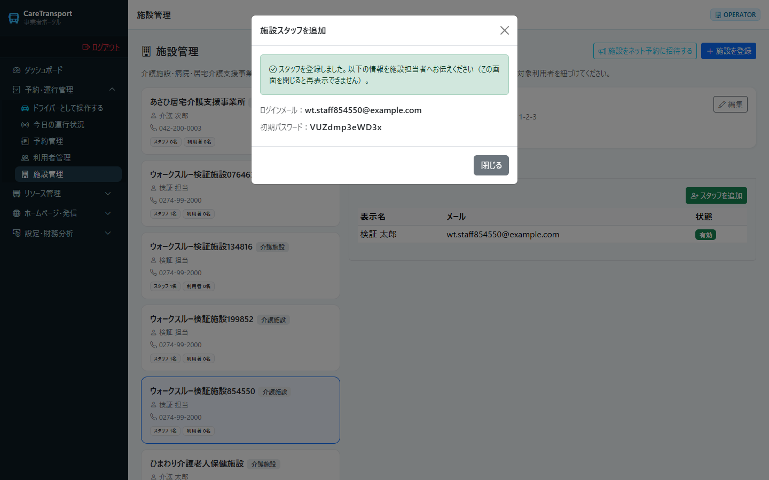Click the スタッフを追加 button
The image size is (769, 480).
(x=716, y=196)
